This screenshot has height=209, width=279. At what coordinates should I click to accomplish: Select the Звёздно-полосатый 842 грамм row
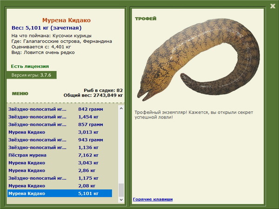click(60, 109)
